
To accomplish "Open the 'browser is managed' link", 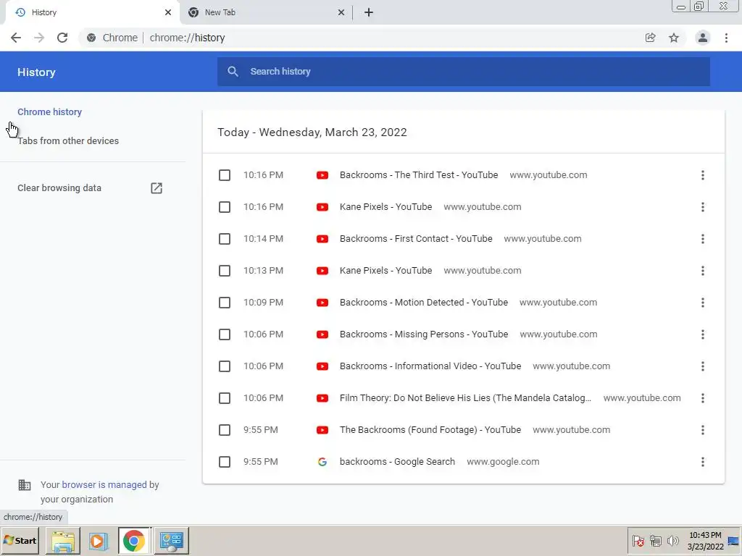I will [104, 484].
